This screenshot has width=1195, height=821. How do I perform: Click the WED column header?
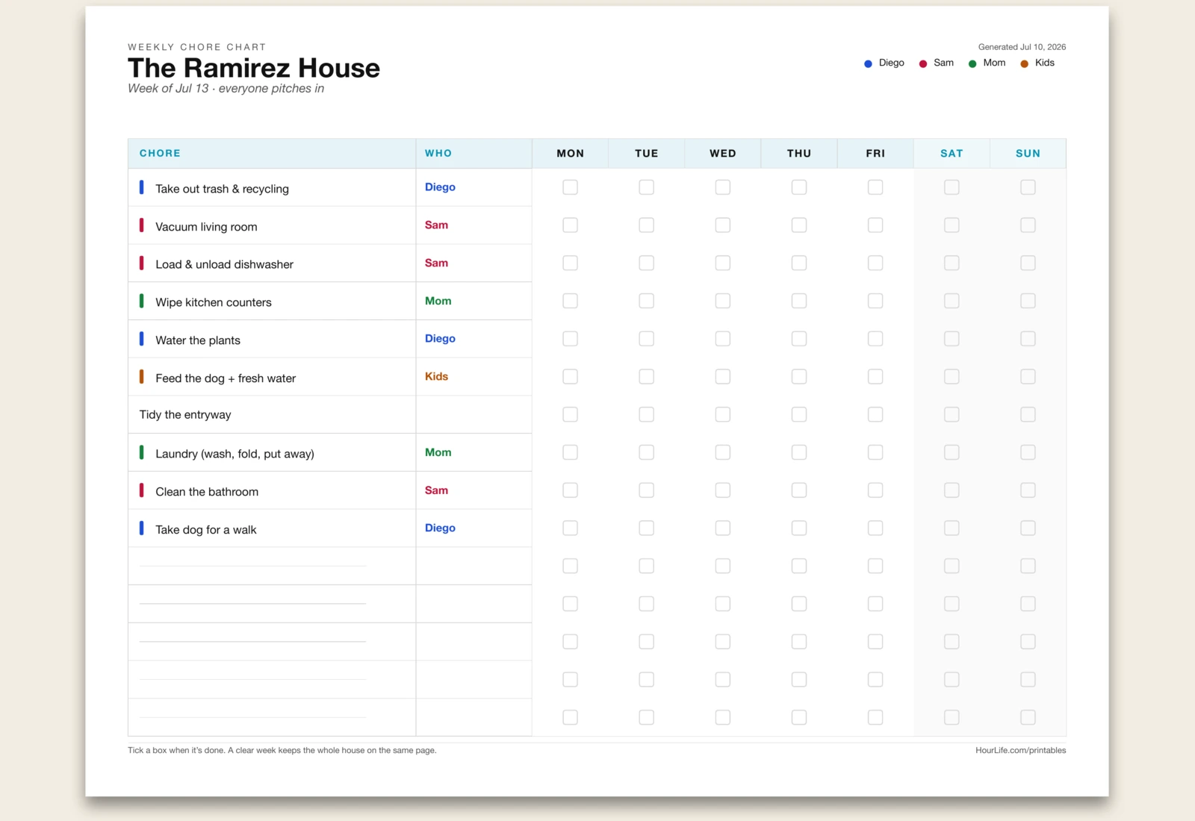coord(723,153)
